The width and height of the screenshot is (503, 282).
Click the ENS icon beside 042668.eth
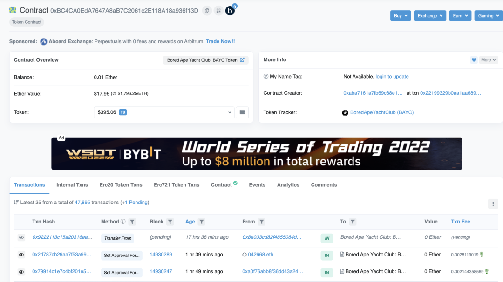tap(245, 255)
